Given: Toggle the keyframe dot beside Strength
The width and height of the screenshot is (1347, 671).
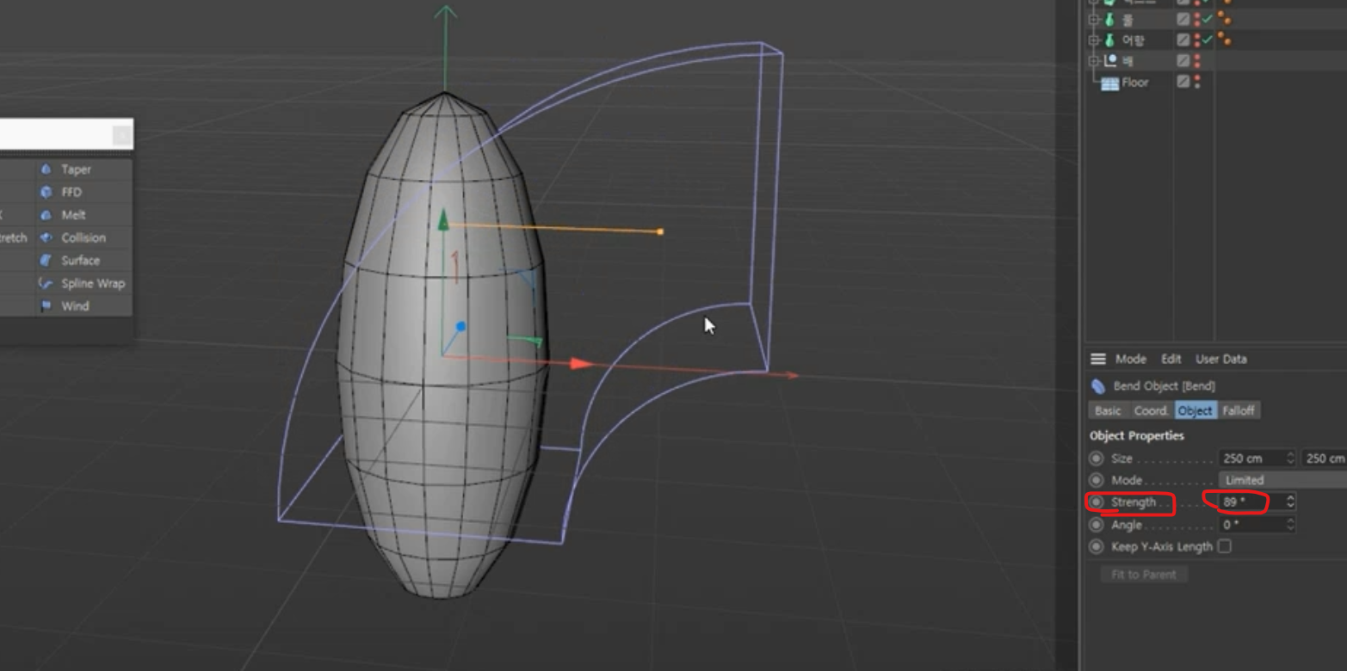Looking at the screenshot, I should (1096, 502).
